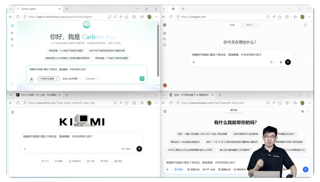
Task: Click the search icon in ChatGPT sidebar
Action: 164,39
